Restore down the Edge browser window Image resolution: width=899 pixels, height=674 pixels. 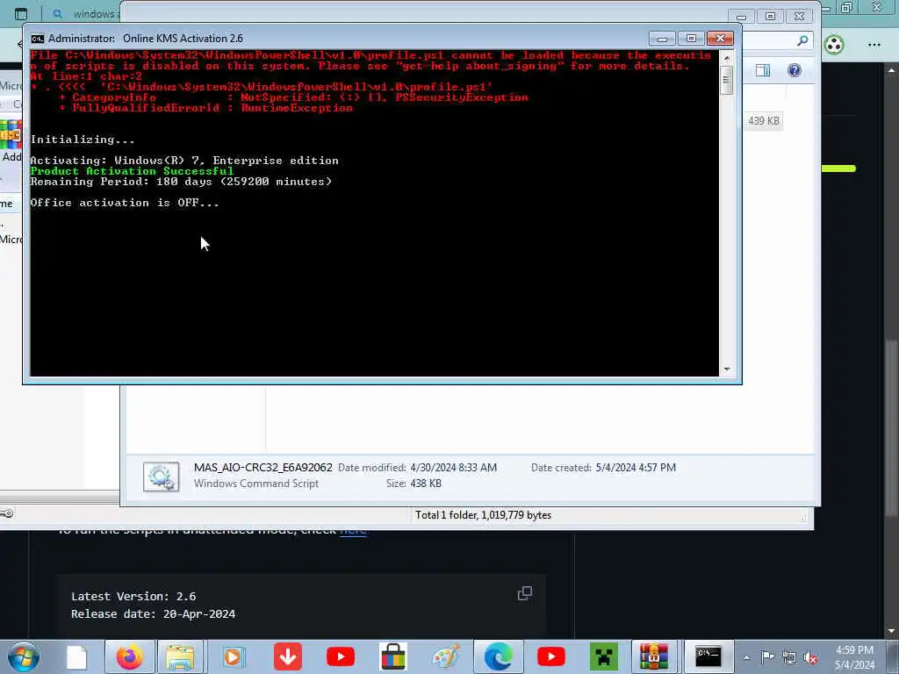coord(846,7)
